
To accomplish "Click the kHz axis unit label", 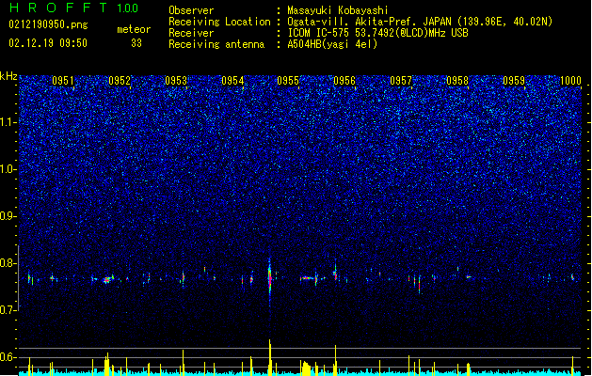I will pos(8,76).
